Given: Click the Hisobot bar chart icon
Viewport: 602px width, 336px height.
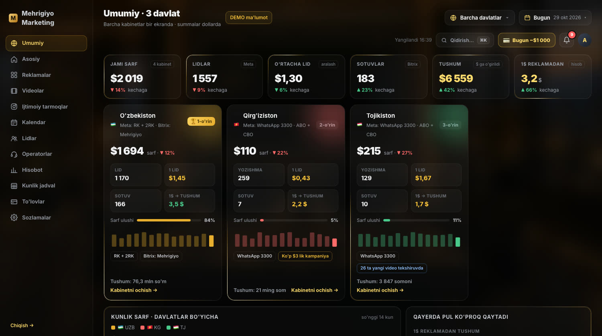Looking at the screenshot, I should tap(14, 170).
